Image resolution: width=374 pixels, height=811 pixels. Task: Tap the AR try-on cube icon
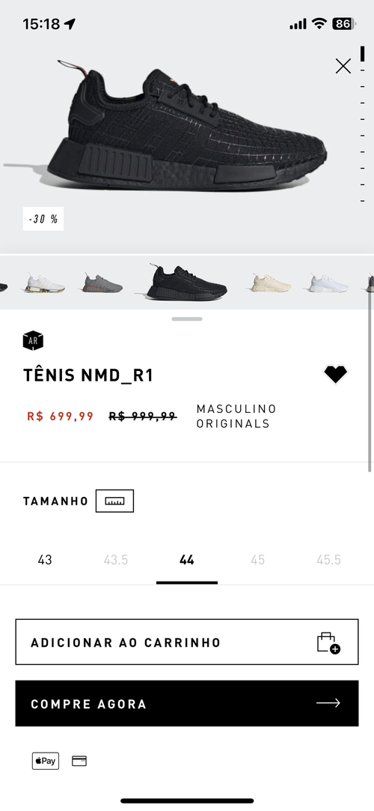[x=33, y=340]
